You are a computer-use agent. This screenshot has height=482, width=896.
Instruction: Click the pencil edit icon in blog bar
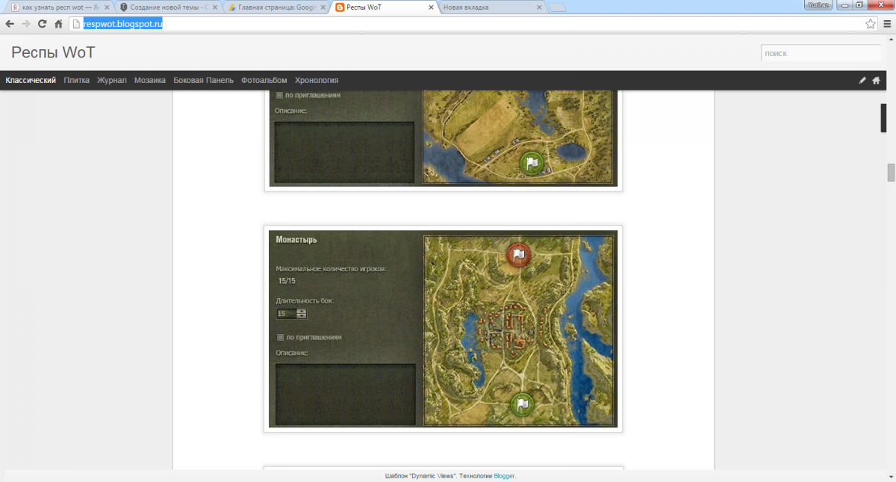862,80
